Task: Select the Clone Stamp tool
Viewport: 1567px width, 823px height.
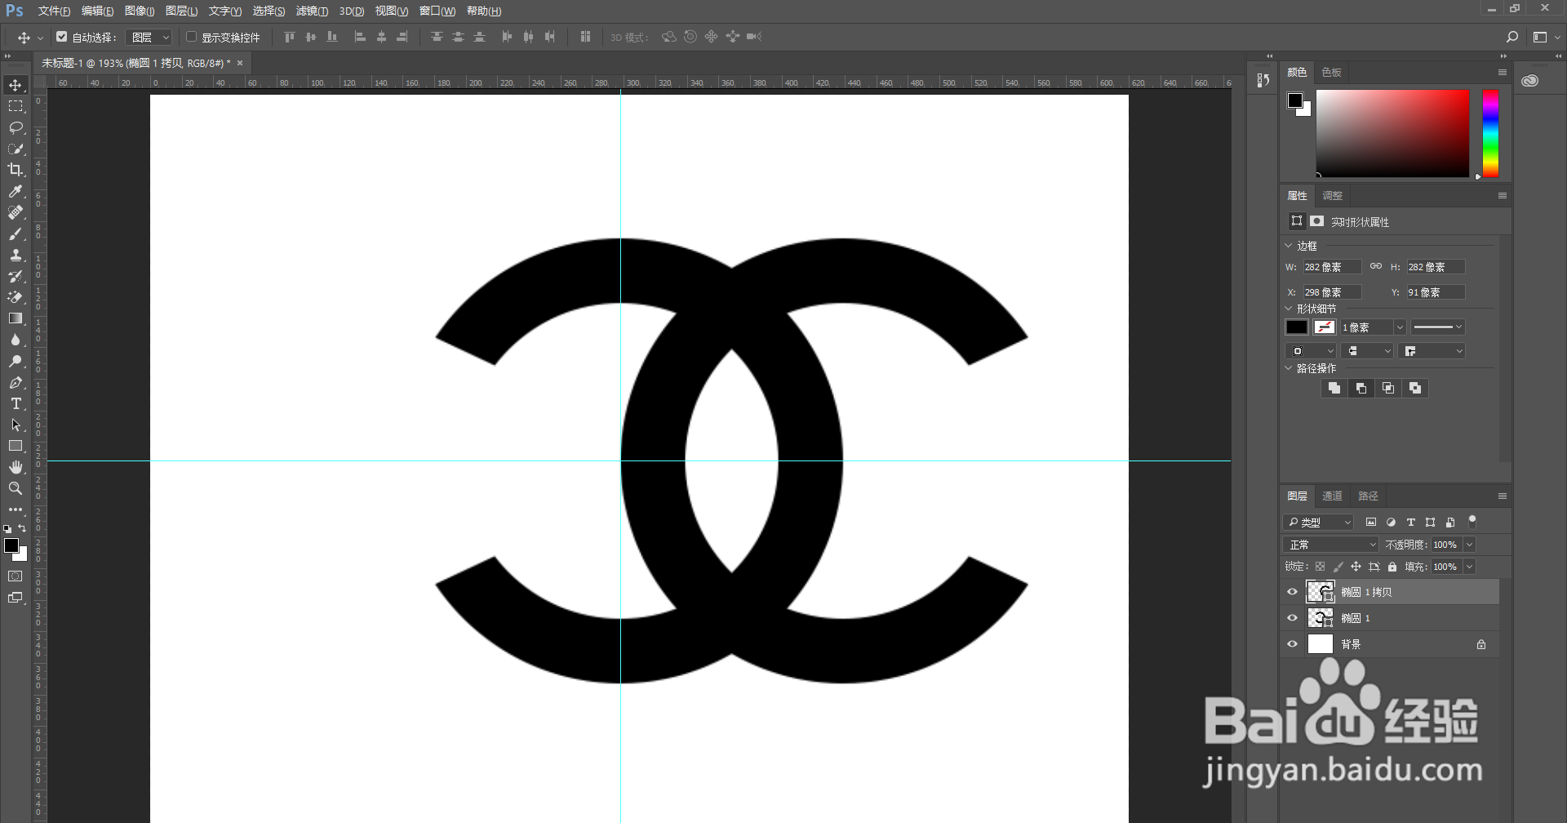Action: point(16,255)
